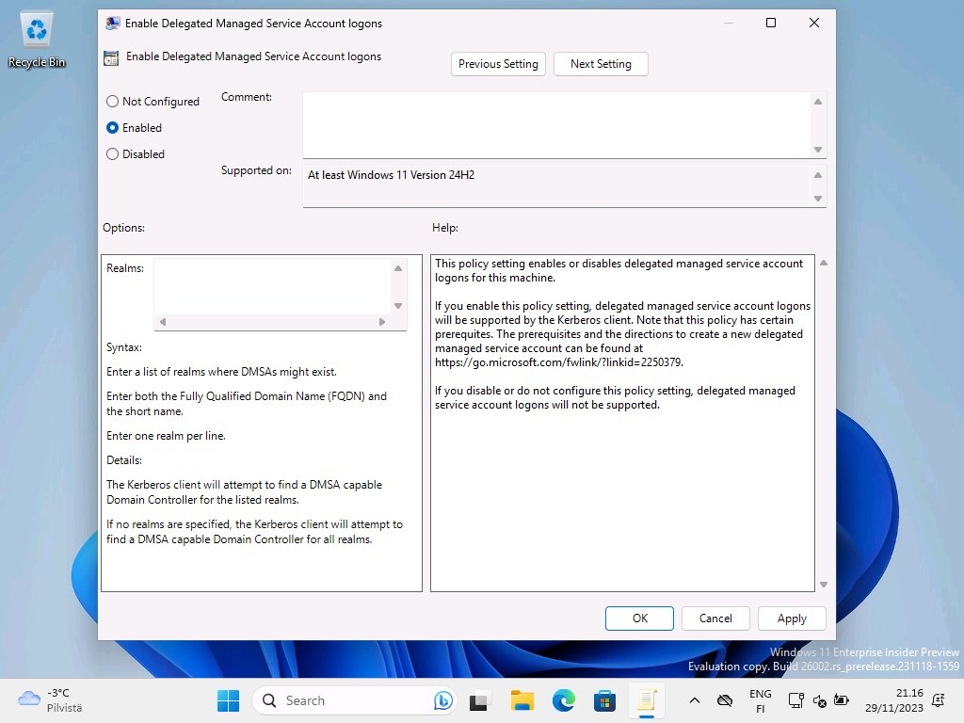Click the muted volume tray icon
Screen dimensions: 964x723
(x=820, y=700)
